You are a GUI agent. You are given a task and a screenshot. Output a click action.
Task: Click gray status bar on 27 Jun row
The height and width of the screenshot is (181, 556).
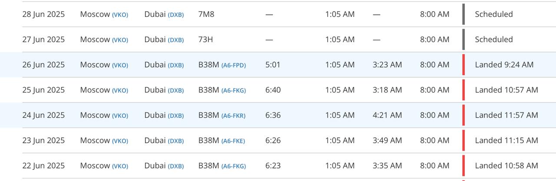coord(463,39)
